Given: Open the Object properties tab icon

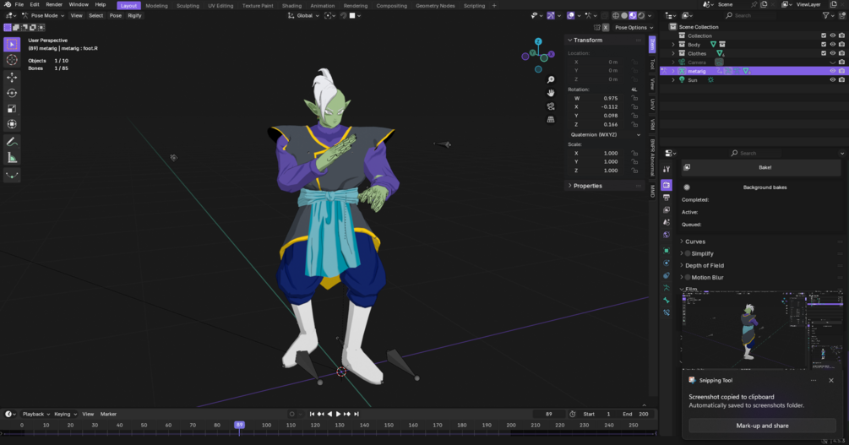Looking at the screenshot, I should coord(667,251).
